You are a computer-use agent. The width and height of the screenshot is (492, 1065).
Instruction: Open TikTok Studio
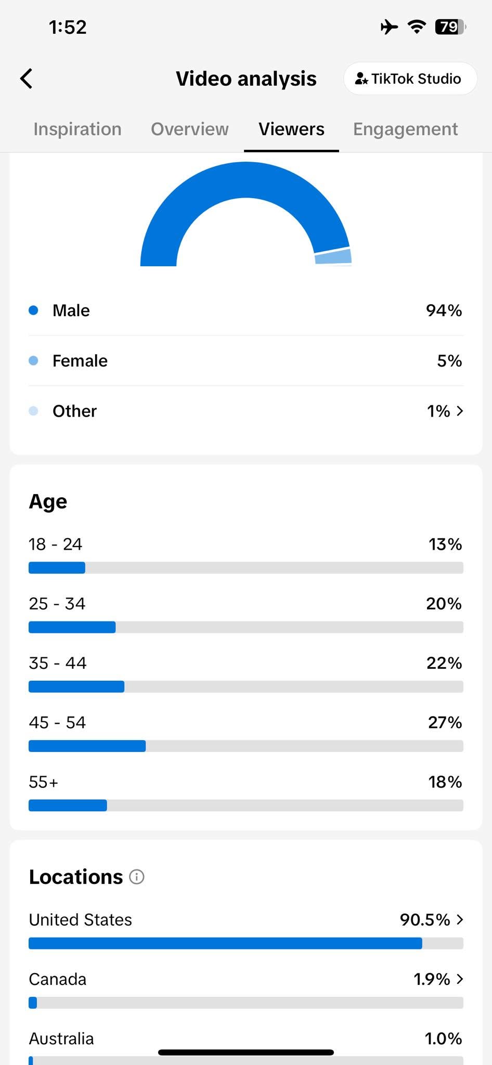tap(410, 79)
